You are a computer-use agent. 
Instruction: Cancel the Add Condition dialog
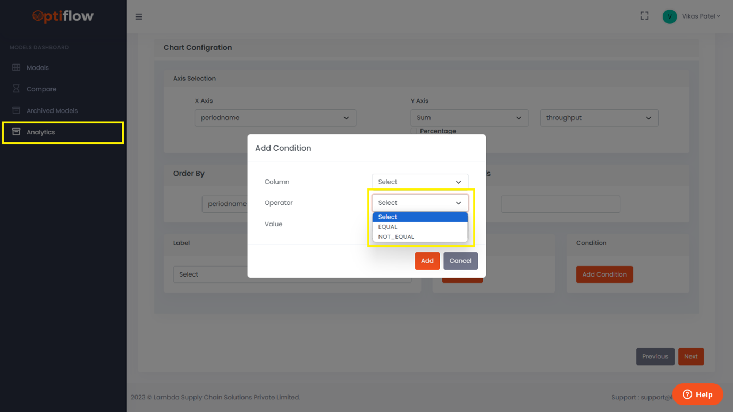tap(460, 261)
